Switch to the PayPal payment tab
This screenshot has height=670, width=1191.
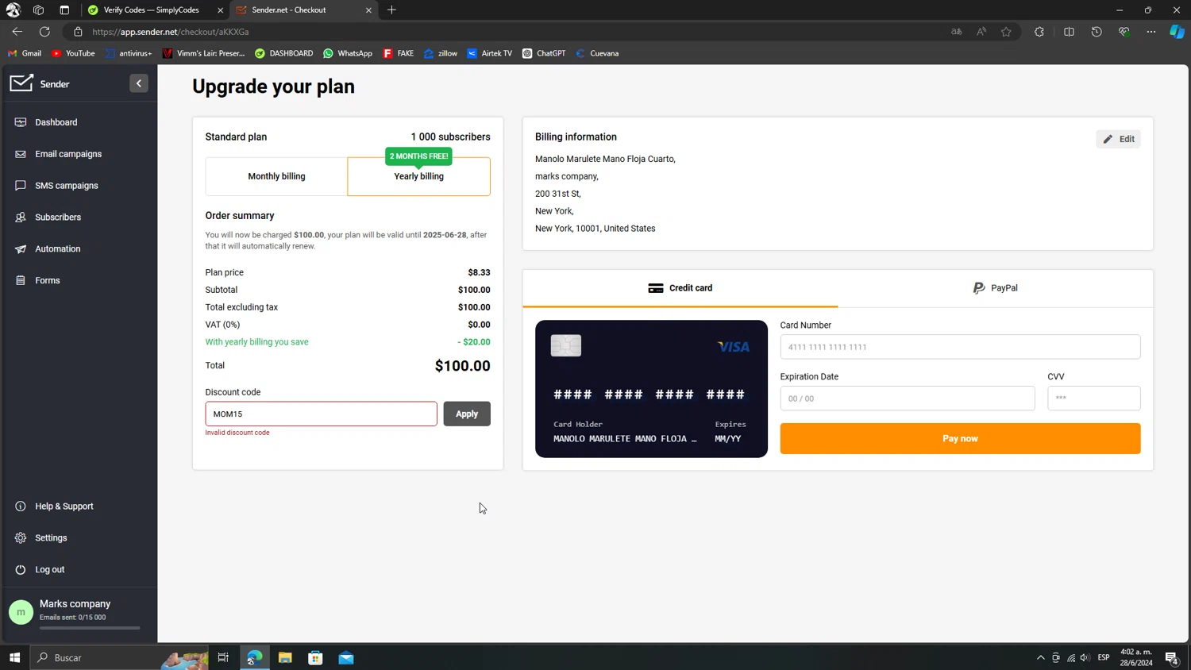[x=995, y=288]
